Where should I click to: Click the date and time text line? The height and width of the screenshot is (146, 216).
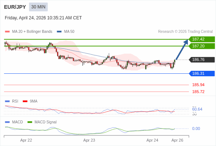(x=43, y=18)
